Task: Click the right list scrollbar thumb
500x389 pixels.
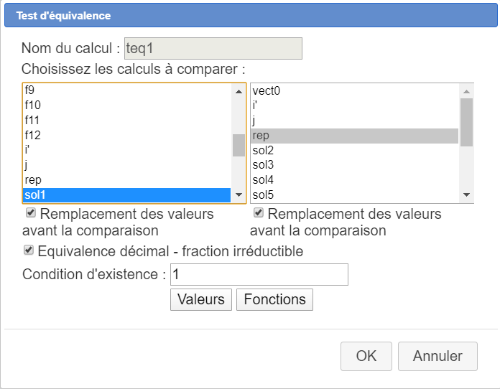Action: coord(466,122)
